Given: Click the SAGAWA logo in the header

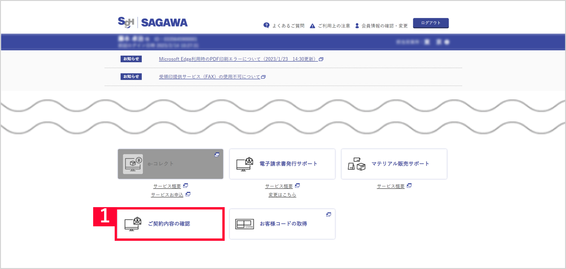Looking at the screenshot, I should point(153,23).
